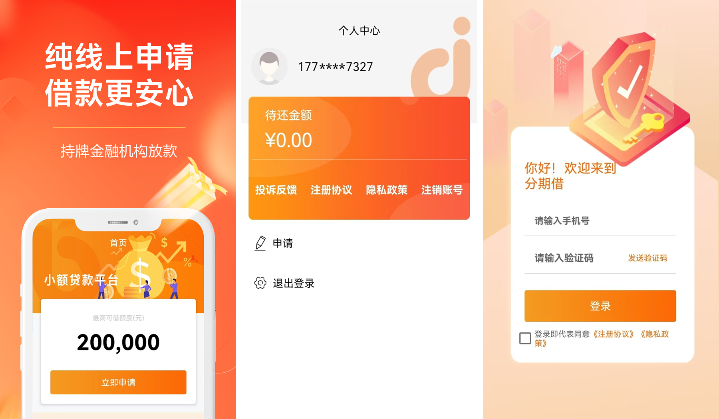Click the gear icon next to 退出登录
Screen dimensions: 719x419
click(x=260, y=283)
